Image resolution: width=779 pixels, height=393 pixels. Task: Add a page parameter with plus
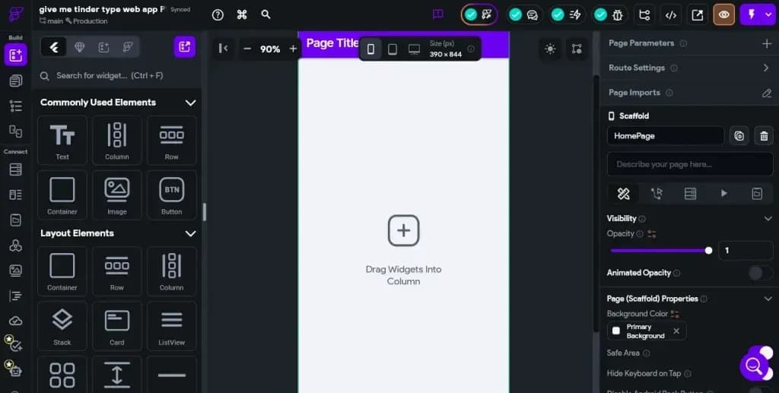(767, 43)
